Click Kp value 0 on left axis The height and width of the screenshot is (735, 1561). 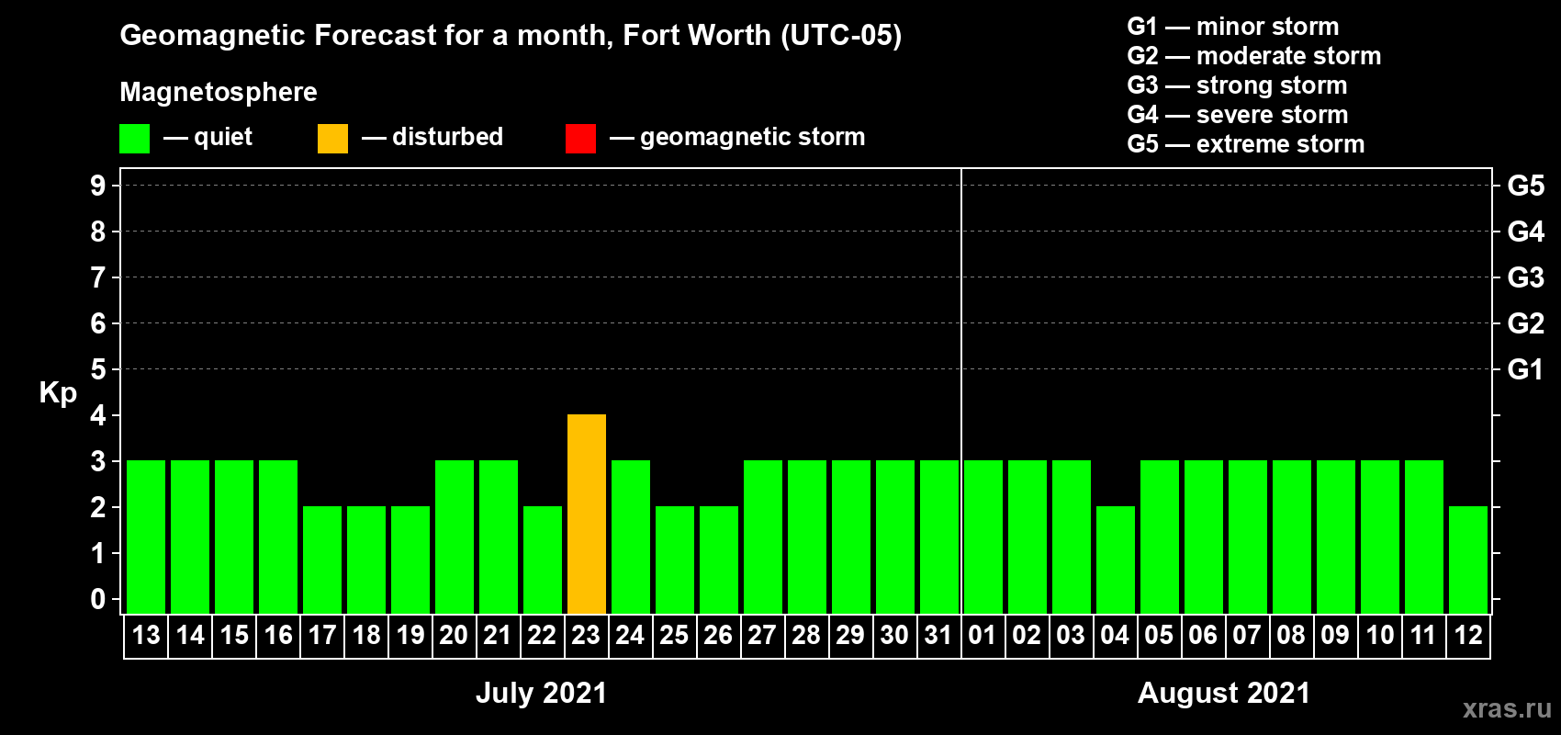coord(98,599)
